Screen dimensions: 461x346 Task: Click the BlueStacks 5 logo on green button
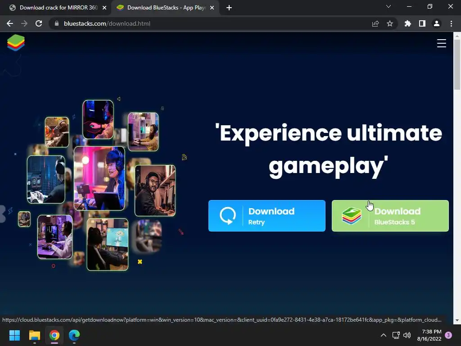tap(351, 216)
